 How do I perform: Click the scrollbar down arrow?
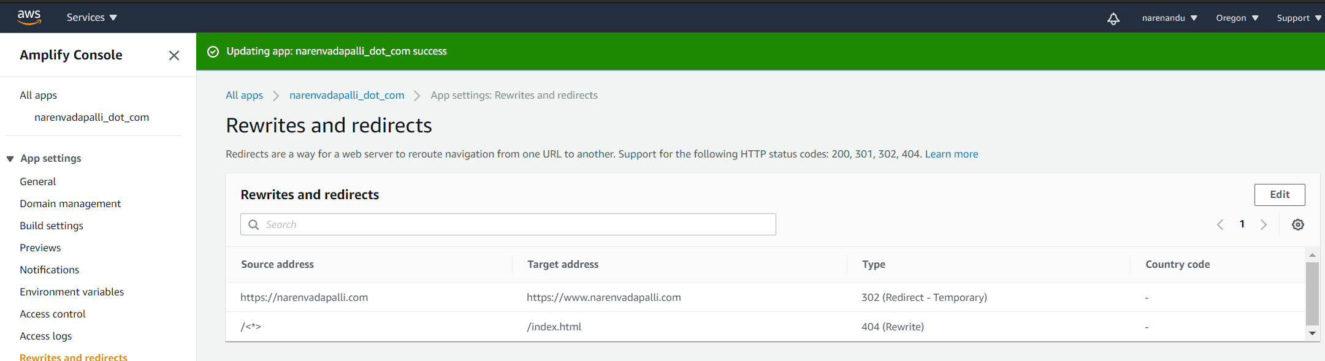point(1312,333)
